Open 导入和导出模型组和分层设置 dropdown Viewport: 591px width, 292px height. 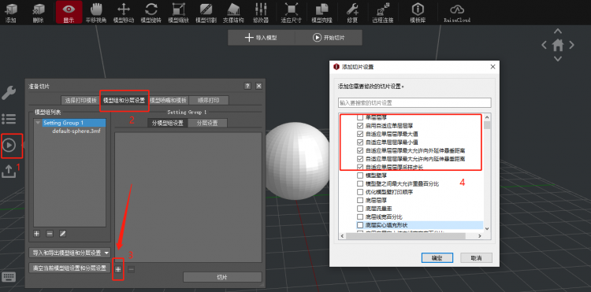69,253
